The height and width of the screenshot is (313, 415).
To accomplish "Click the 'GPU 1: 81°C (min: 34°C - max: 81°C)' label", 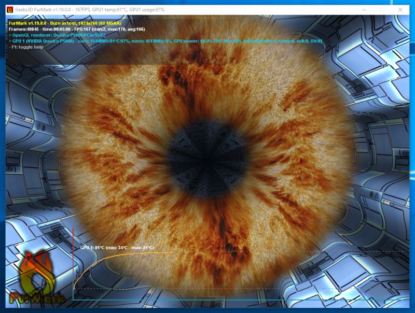I will (117, 248).
